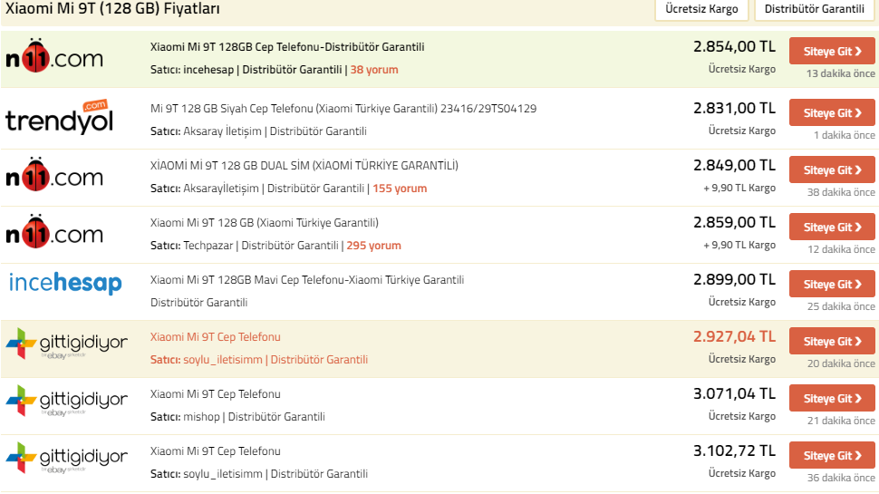Go to site for the 2.927,04 TL offer
This screenshot has height=494, width=879.
pos(832,342)
